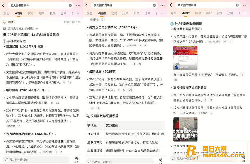Select 用户 tab in middle screen
Viewport: 250px width, 164px height.
(x=125, y=13)
